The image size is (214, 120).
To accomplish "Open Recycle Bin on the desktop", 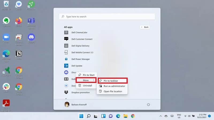I will 6,5.
